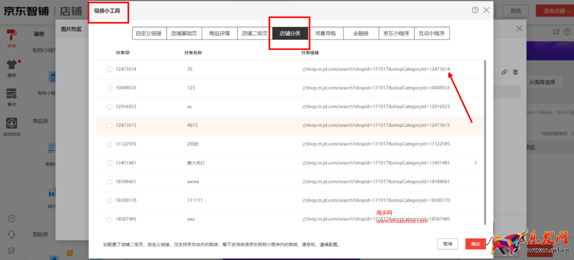Viewport: 574px width, 260px height.
Task: Switch to 自定义链接 tab
Action: [x=149, y=33]
